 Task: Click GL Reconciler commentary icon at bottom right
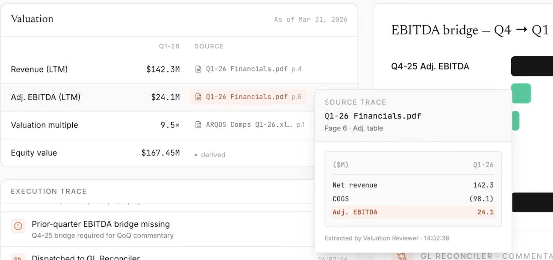402,256
